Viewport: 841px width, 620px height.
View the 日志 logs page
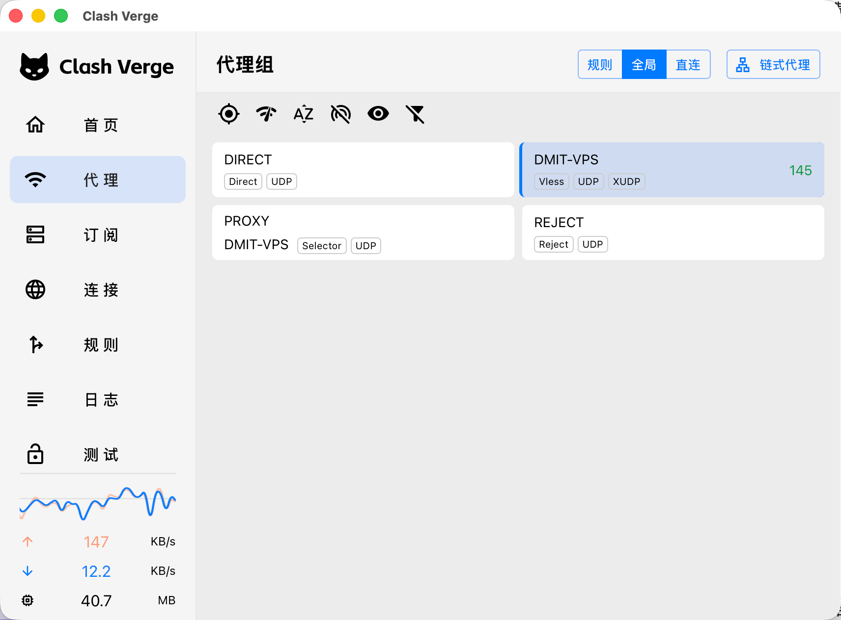98,399
